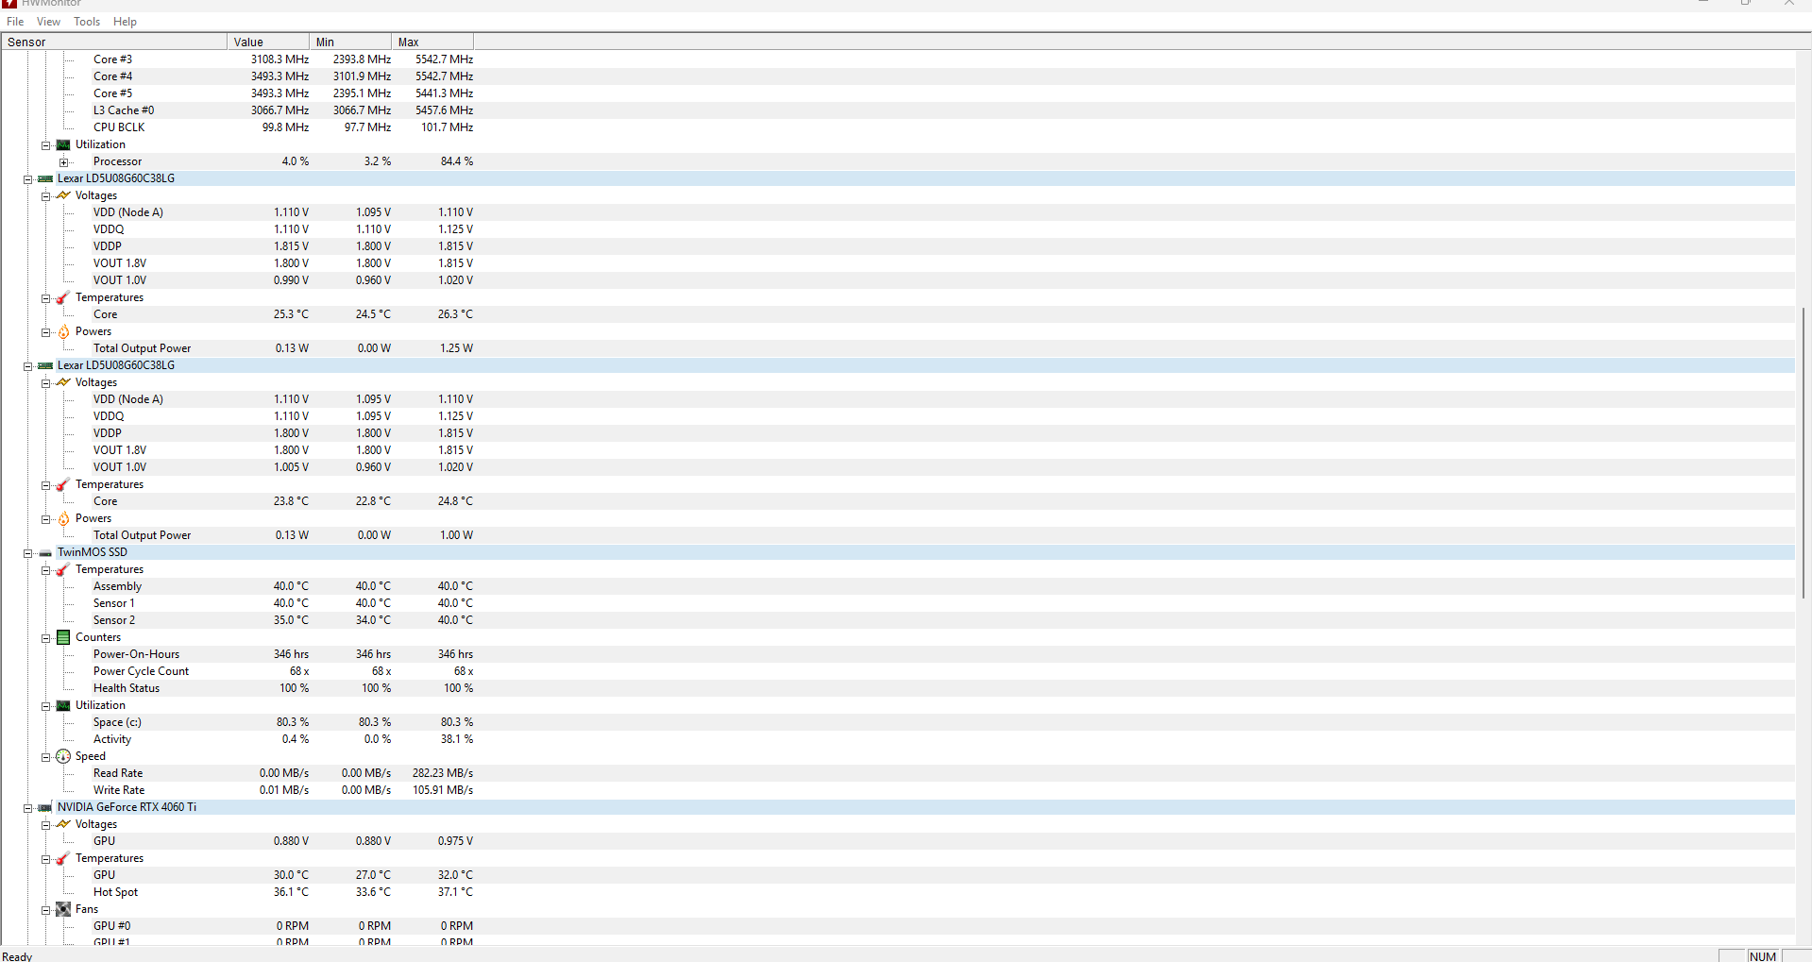1812x962 pixels.
Task: Open the File menu
Action: tap(15, 22)
